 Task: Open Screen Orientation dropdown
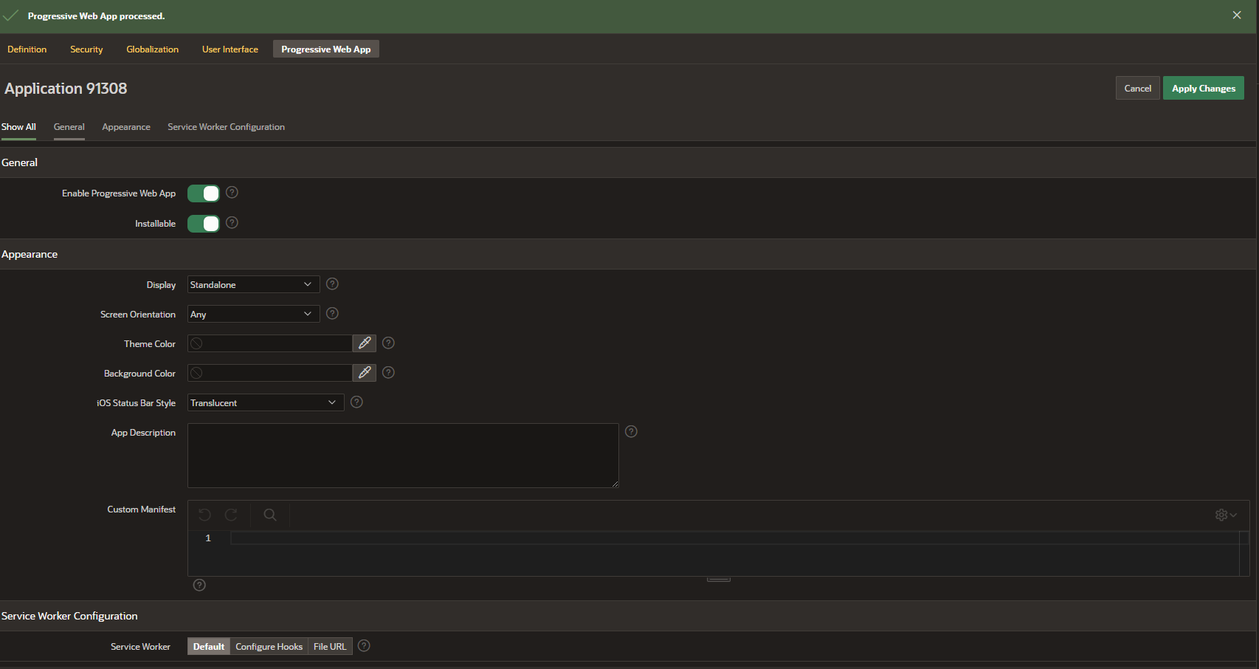click(254, 314)
